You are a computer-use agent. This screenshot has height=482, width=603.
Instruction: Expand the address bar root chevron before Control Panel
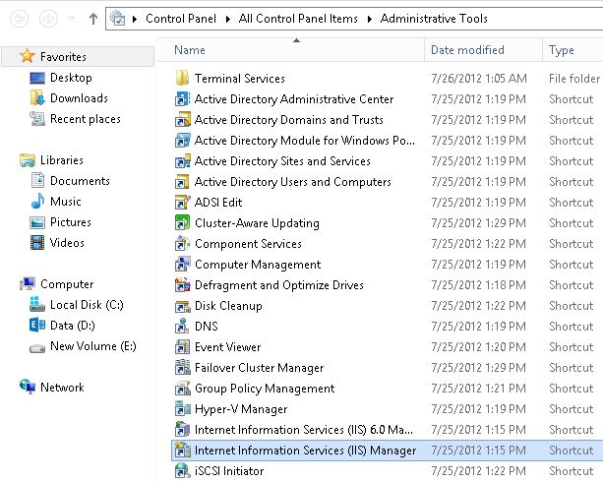pos(135,19)
